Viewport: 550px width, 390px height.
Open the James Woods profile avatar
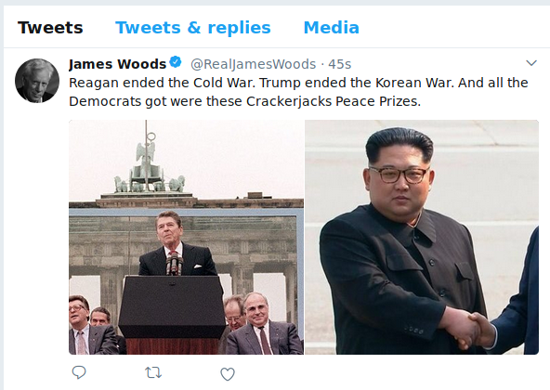(37, 81)
